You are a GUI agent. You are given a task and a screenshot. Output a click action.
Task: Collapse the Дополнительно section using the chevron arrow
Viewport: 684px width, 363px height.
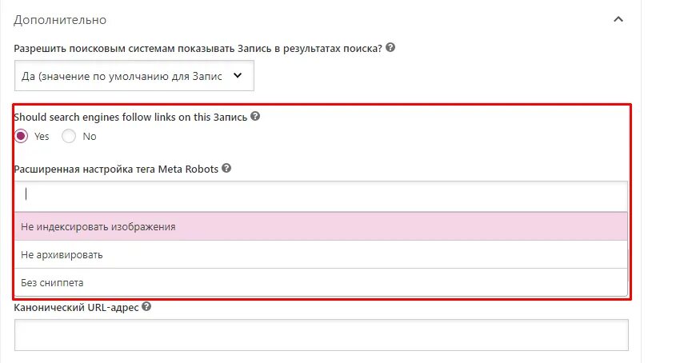point(618,19)
